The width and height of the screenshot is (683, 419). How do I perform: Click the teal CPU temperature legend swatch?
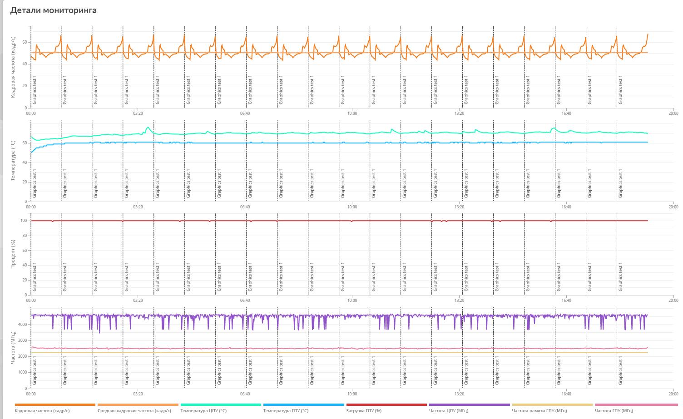[221, 404]
